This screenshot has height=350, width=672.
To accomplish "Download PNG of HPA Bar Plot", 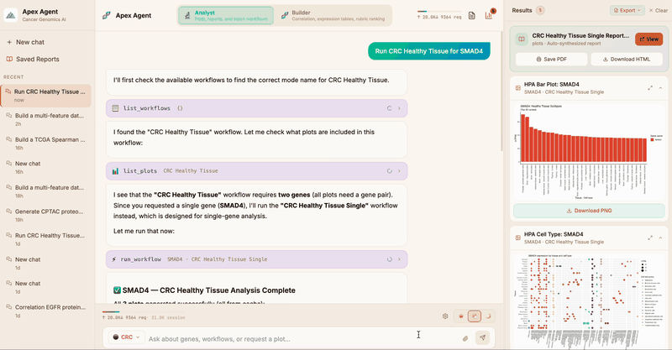I will pyautogui.click(x=589, y=211).
